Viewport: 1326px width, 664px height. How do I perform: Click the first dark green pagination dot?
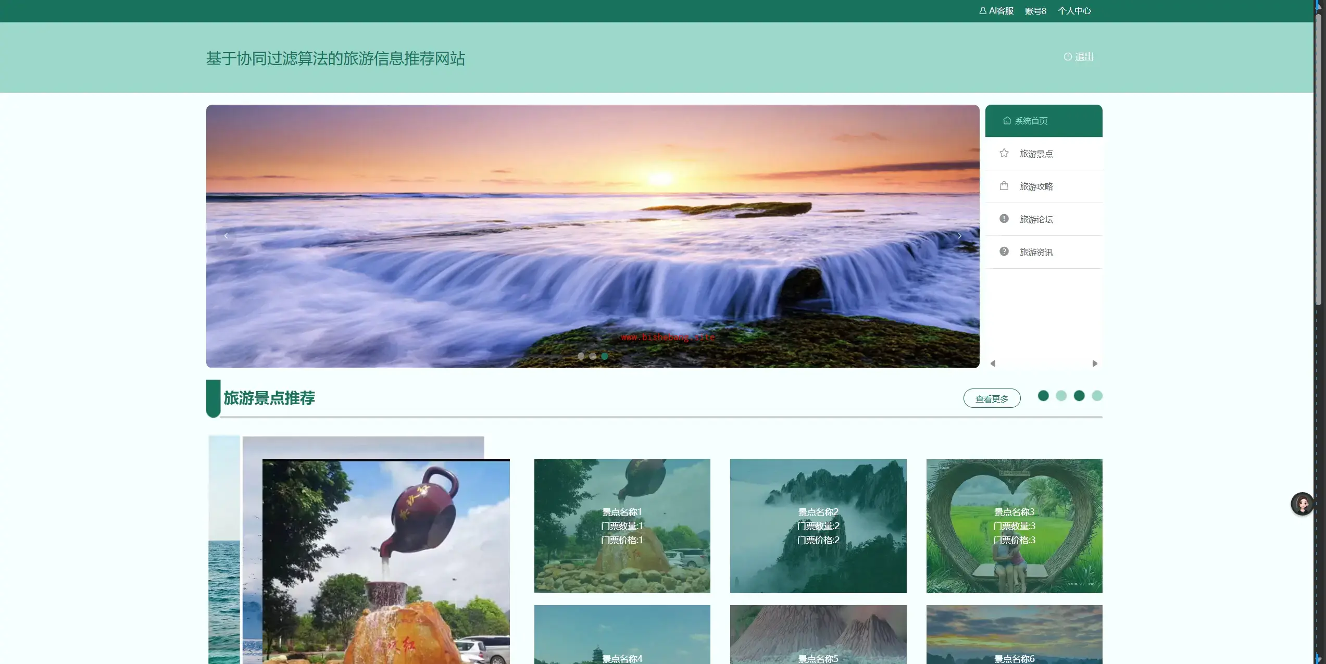tap(1043, 396)
